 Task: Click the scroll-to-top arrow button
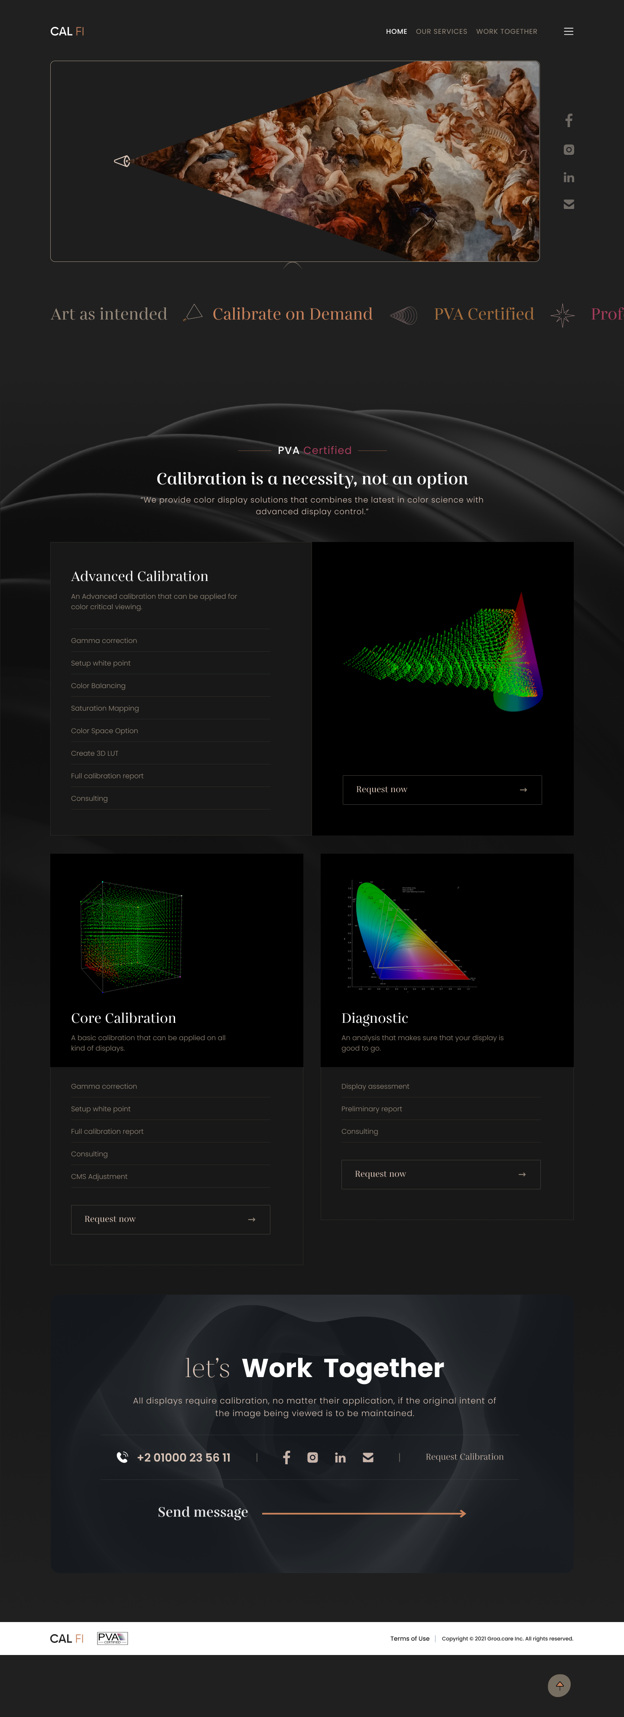[x=559, y=1685]
